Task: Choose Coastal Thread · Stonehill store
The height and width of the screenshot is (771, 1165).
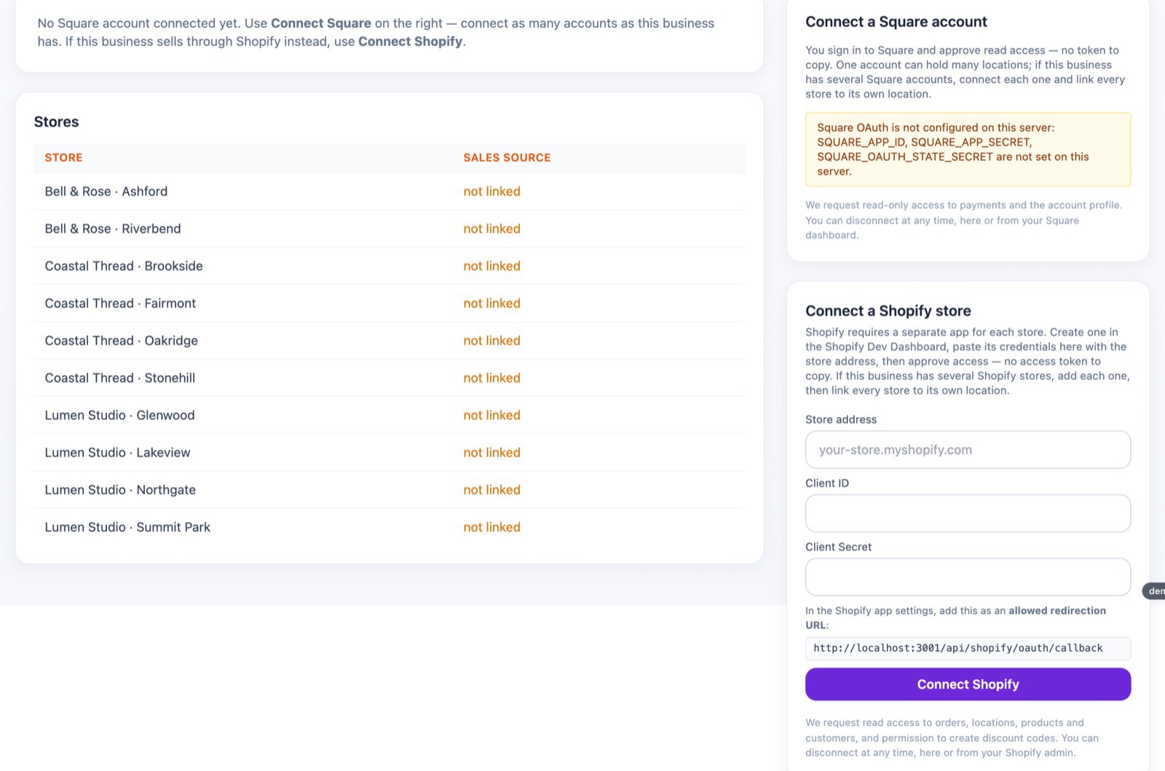Action: (x=120, y=378)
